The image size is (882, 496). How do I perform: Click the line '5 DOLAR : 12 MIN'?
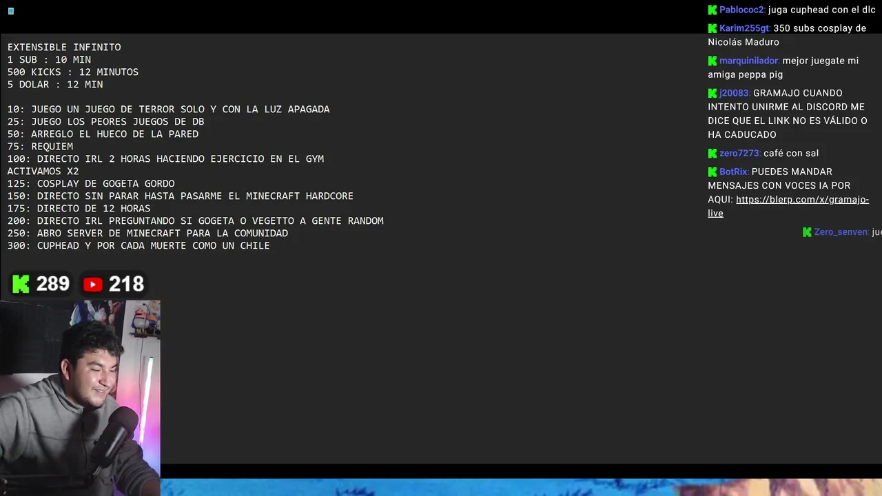pos(55,85)
